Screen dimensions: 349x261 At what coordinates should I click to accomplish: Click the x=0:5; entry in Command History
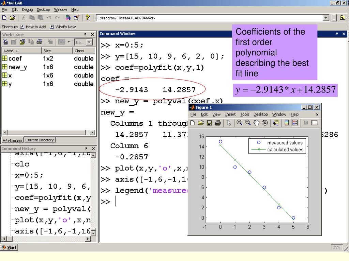pos(29,175)
